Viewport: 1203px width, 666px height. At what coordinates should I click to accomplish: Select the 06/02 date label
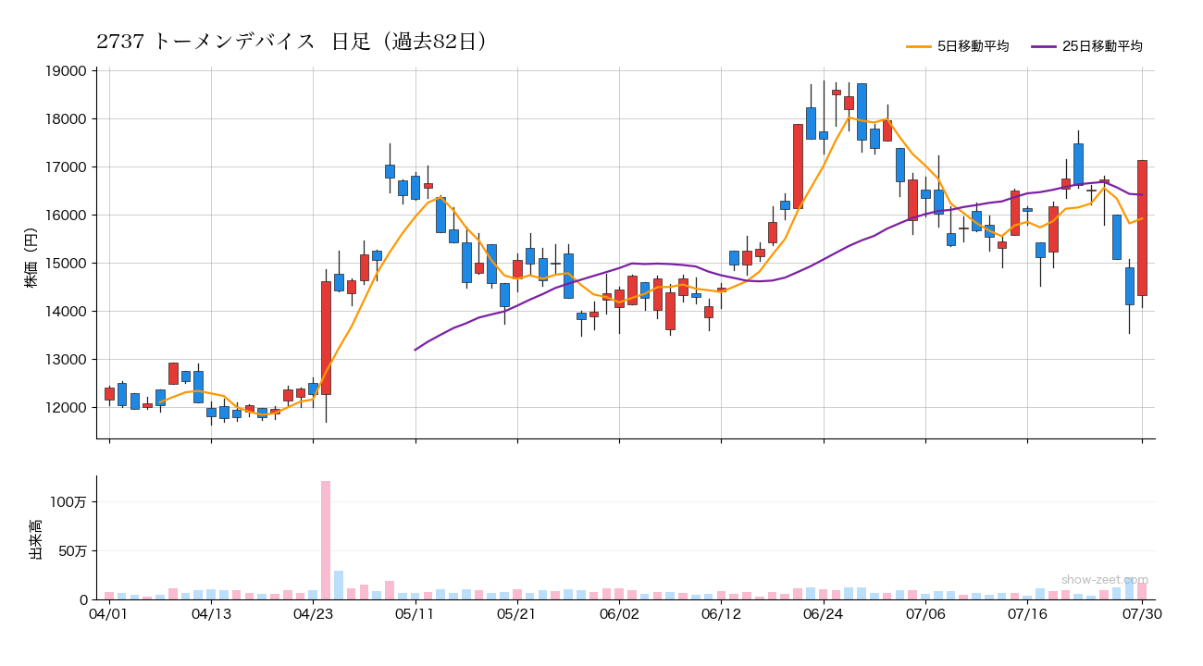[x=619, y=614]
